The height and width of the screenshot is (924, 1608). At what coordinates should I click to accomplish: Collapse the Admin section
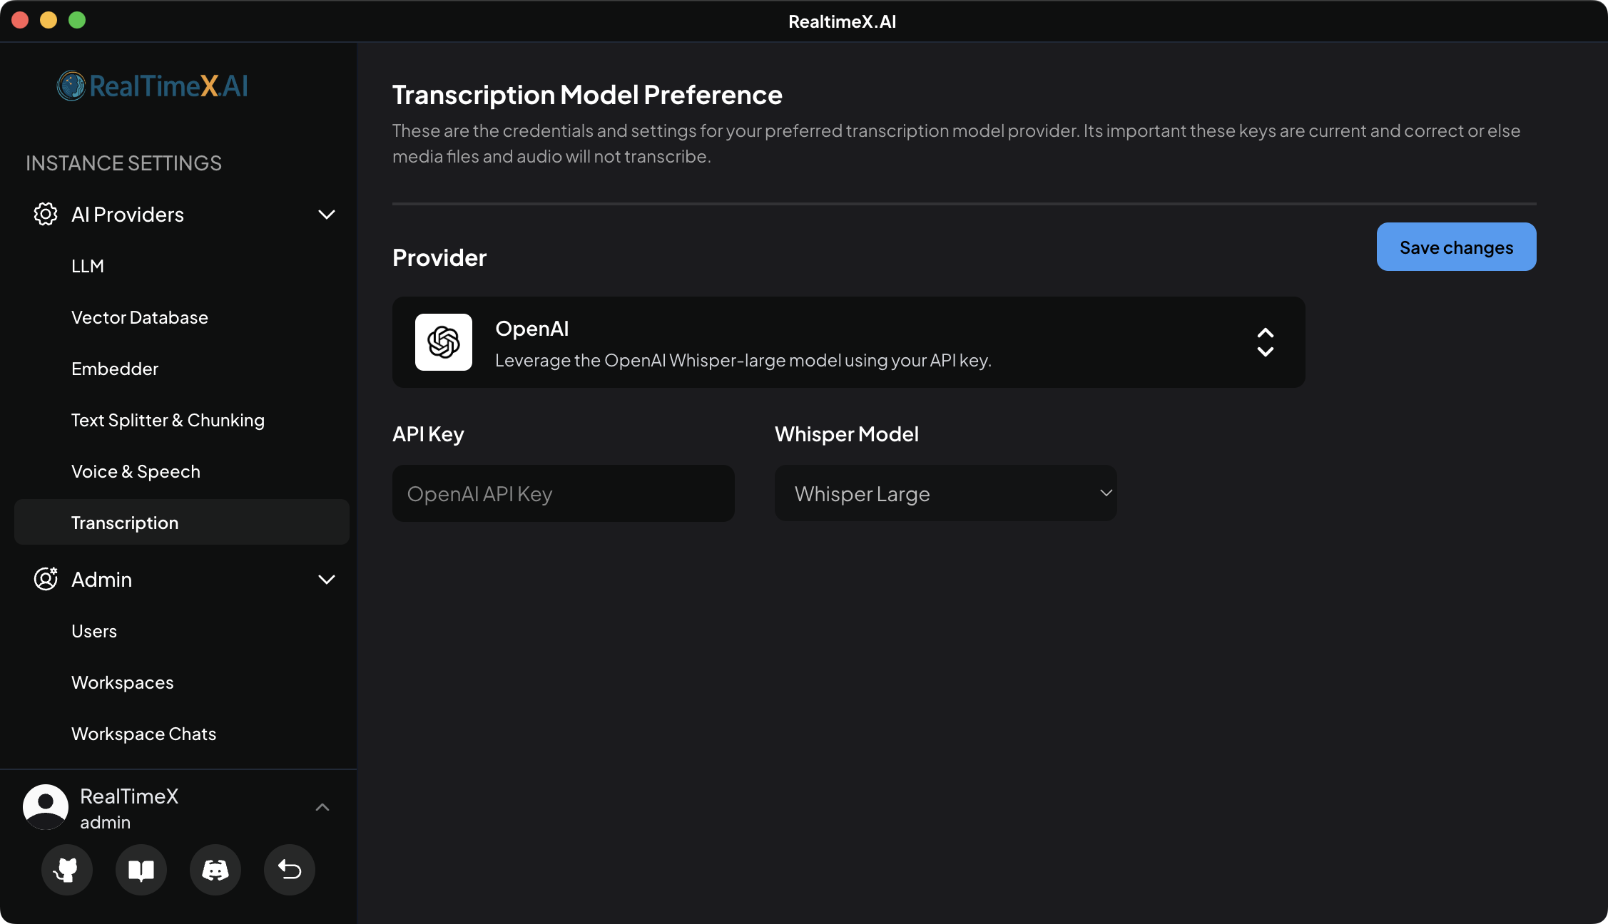click(327, 579)
